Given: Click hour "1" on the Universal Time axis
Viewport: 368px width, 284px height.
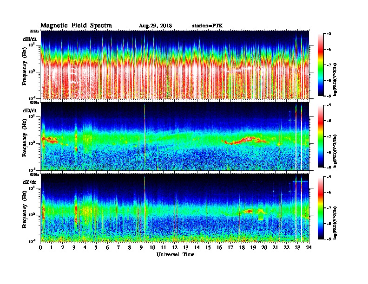Looking at the screenshot, I should (52, 247).
